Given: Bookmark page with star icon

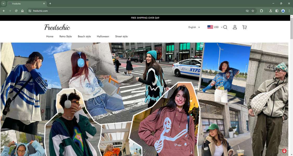Looking at the screenshot, I should coord(253,11).
